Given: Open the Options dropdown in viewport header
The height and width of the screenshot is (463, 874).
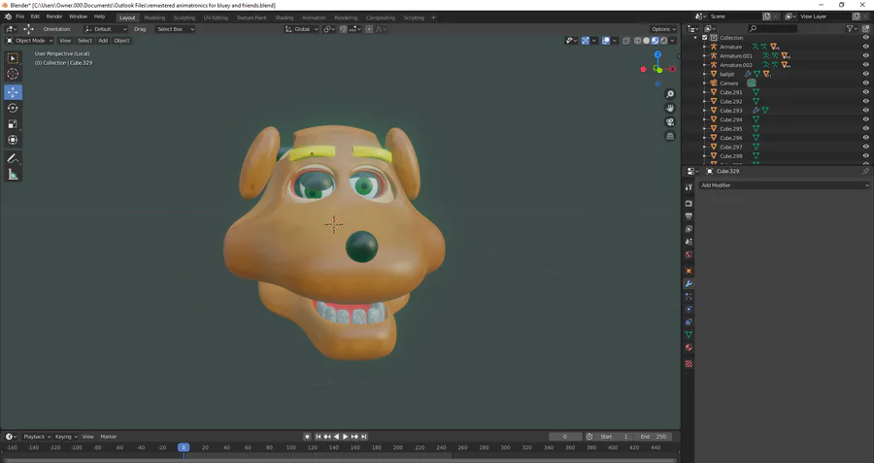Looking at the screenshot, I should click(663, 29).
